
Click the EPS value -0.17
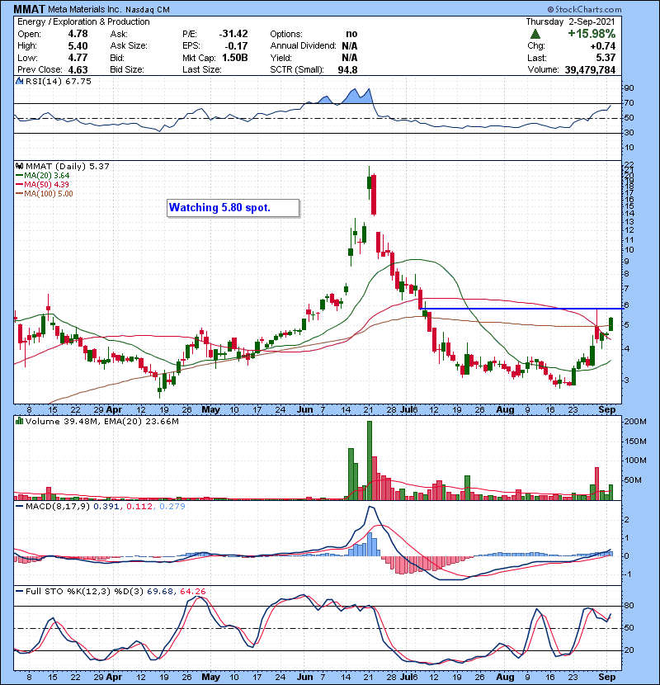click(x=236, y=46)
